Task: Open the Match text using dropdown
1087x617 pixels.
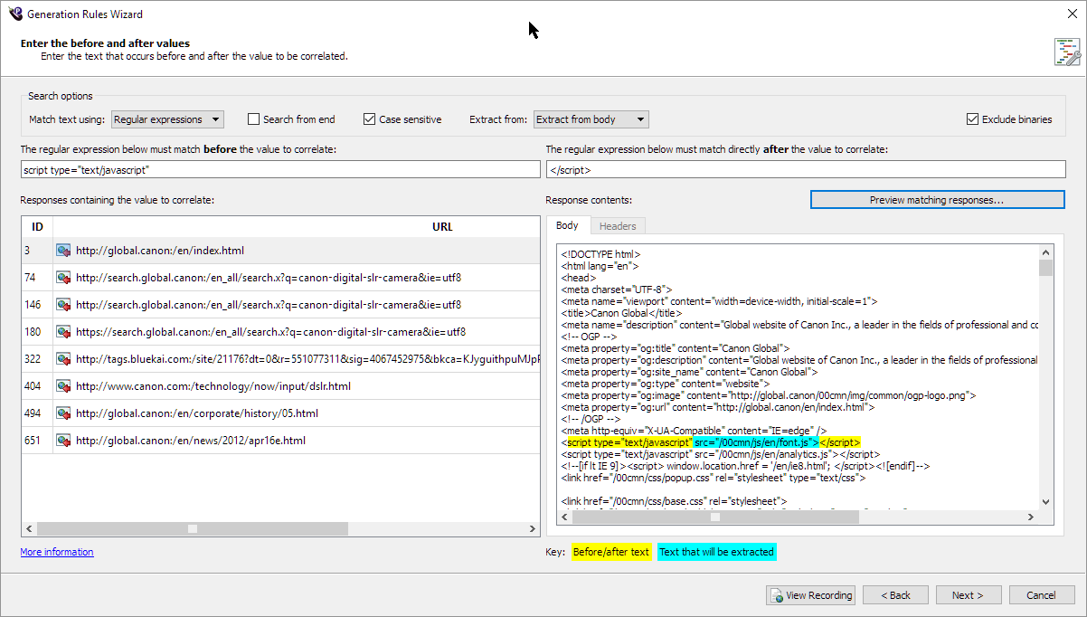Action: tap(167, 119)
